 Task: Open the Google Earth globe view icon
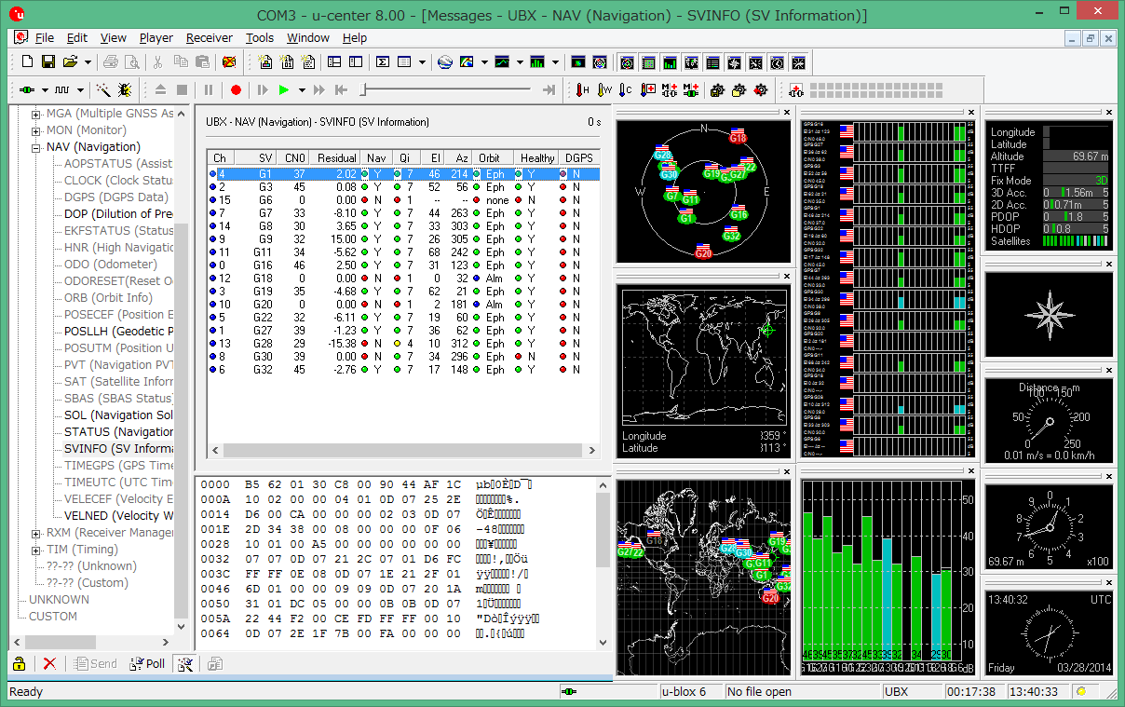click(445, 62)
